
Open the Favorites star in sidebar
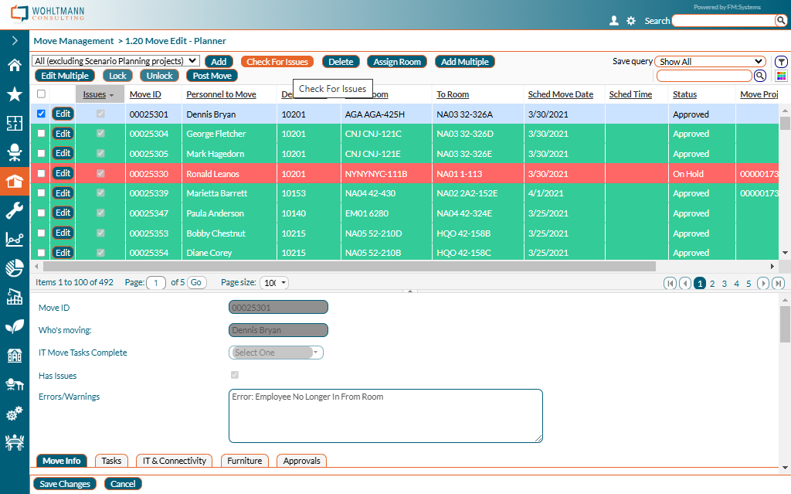pos(14,94)
